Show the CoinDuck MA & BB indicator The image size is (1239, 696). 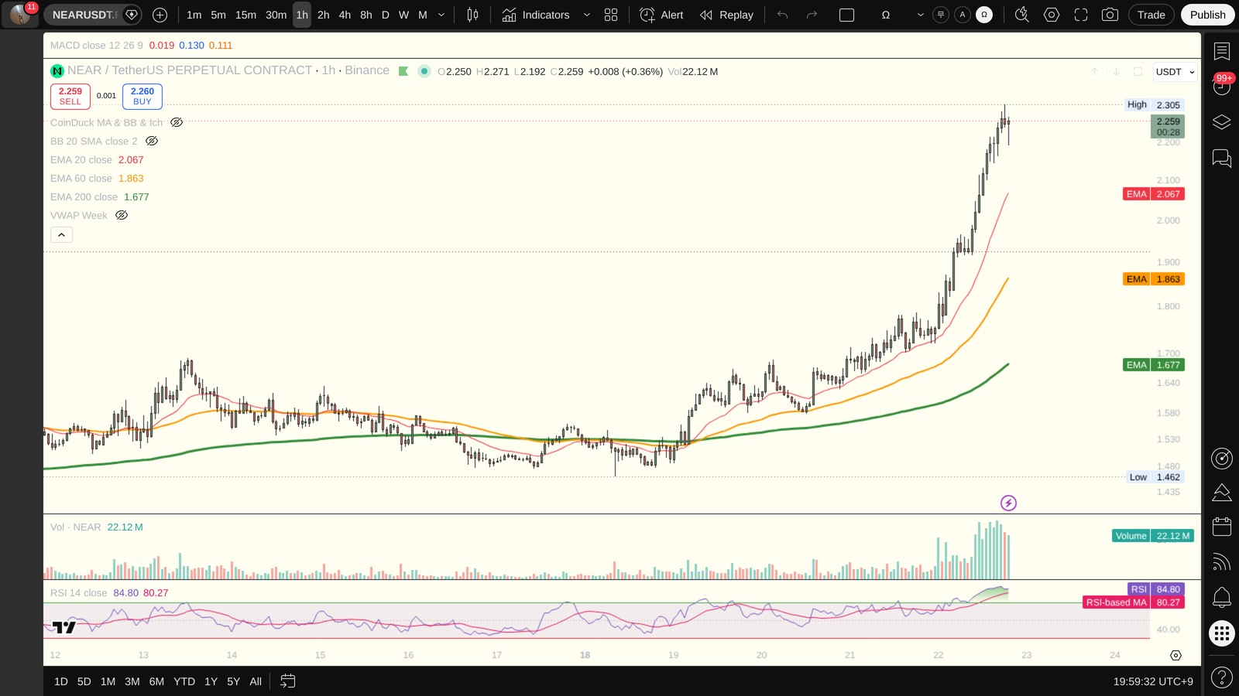177,122
